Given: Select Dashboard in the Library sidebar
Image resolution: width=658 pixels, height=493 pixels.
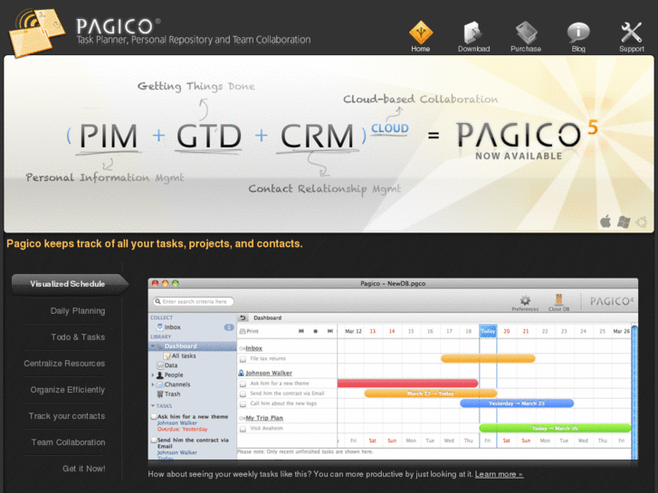Looking at the screenshot, I should (193, 346).
